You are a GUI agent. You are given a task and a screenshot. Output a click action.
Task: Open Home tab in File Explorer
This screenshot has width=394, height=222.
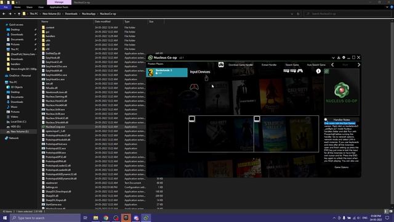(17, 7)
